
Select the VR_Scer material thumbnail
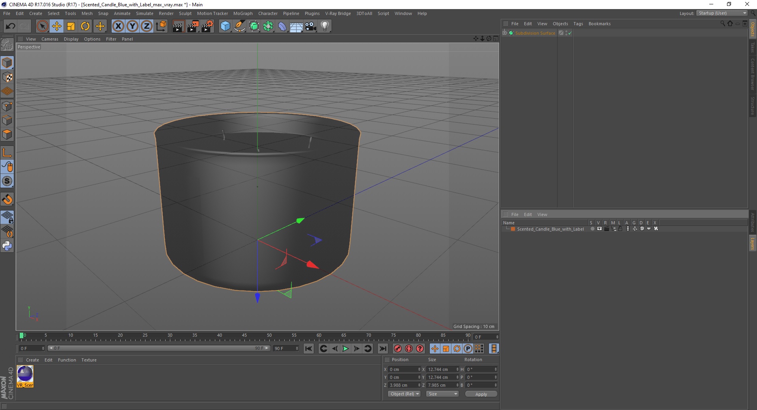[x=25, y=376]
